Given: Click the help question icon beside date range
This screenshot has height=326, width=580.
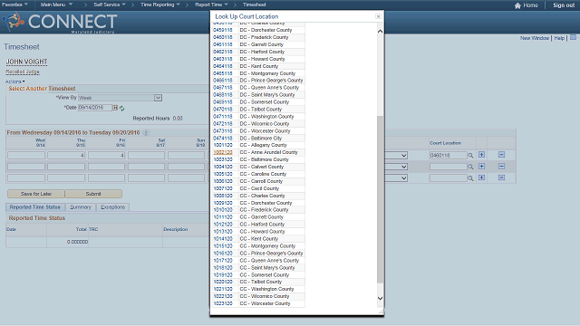Looking at the screenshot, I should pos(146,133).
